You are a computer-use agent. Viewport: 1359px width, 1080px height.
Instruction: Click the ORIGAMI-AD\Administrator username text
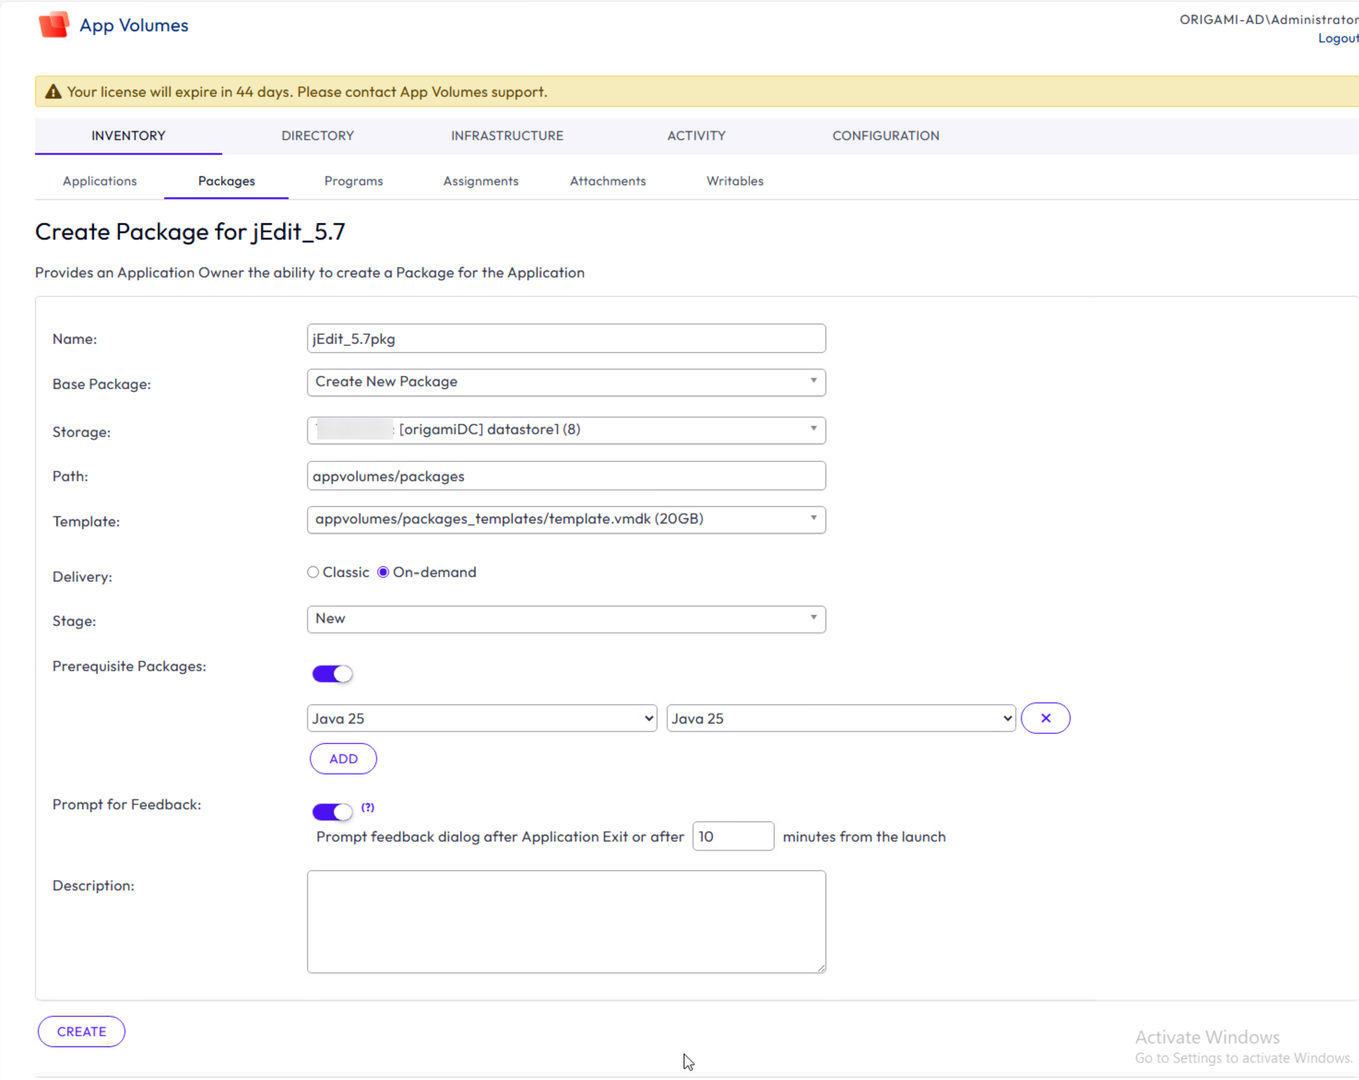click(x=1269, y=20)
